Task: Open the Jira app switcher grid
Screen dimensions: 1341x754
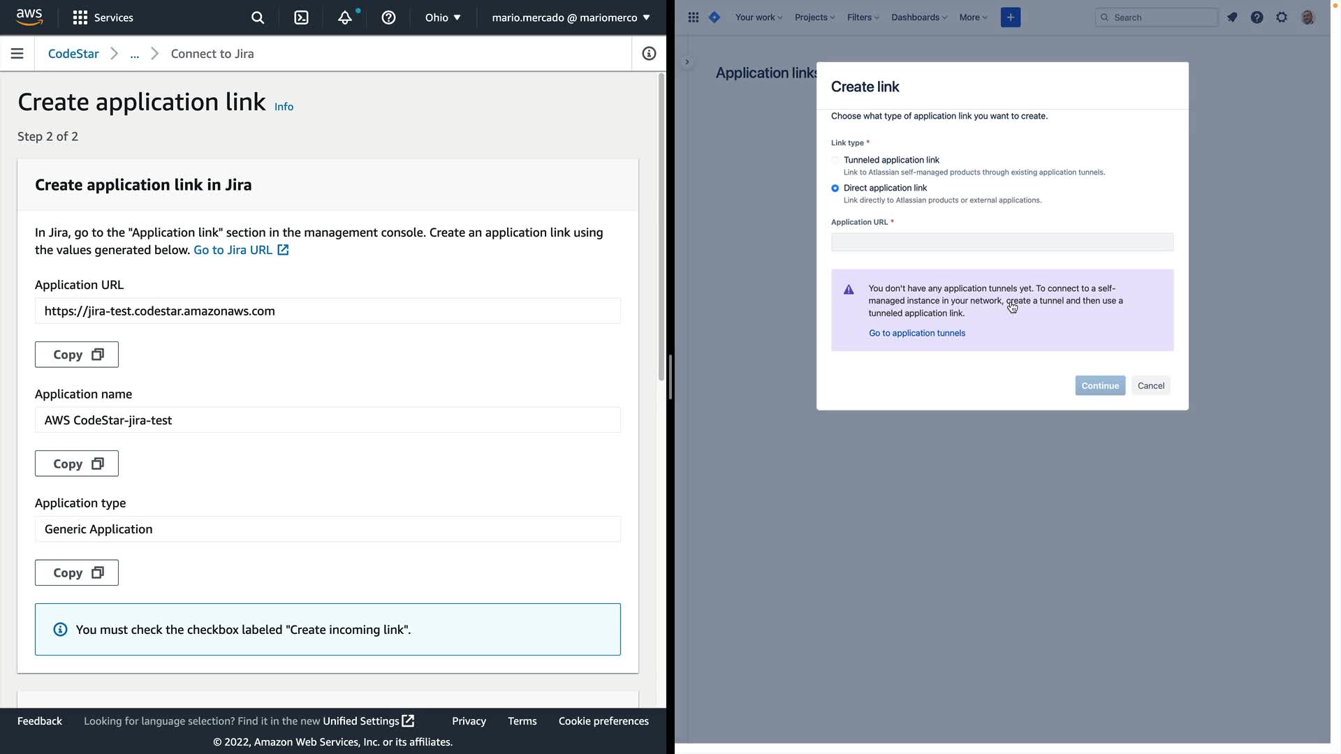Action: tap(693, 17)
